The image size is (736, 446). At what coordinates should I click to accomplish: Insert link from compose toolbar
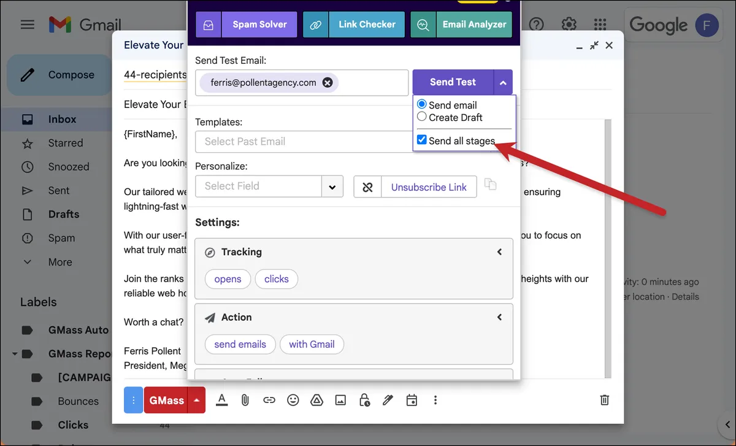click(269, 400)
